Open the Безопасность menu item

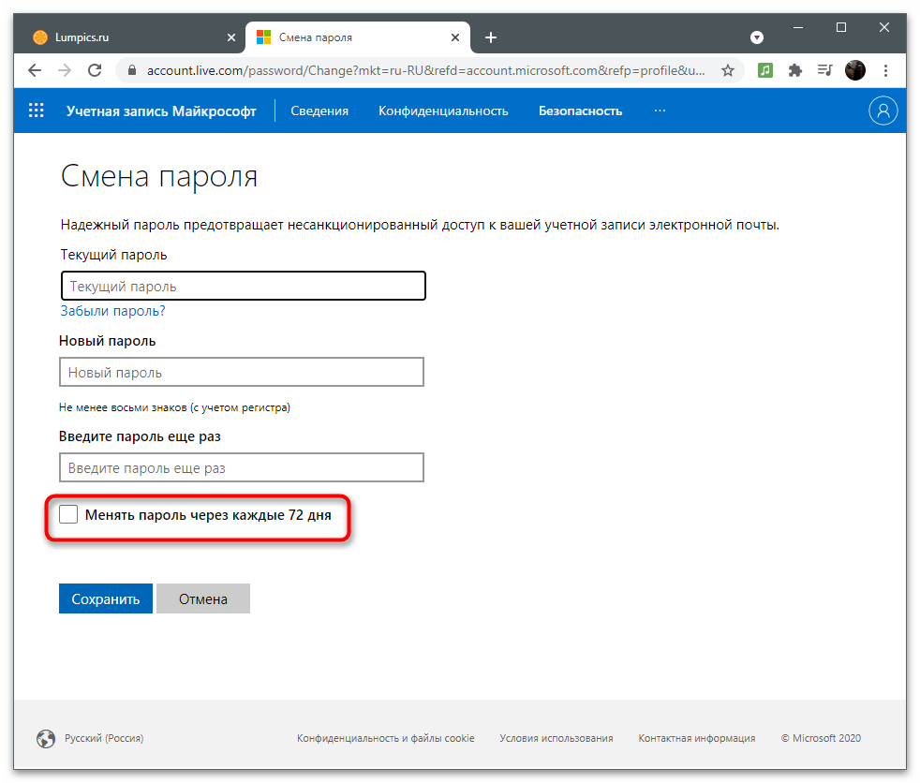tap(580, 111)
